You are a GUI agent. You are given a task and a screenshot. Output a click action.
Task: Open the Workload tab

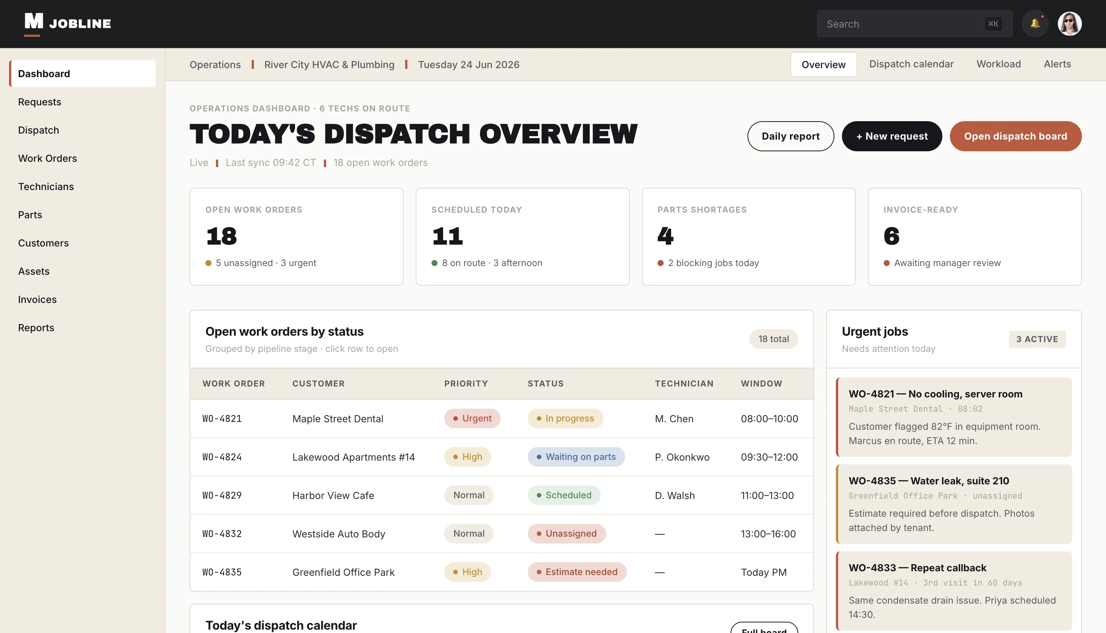pos(999,64)
